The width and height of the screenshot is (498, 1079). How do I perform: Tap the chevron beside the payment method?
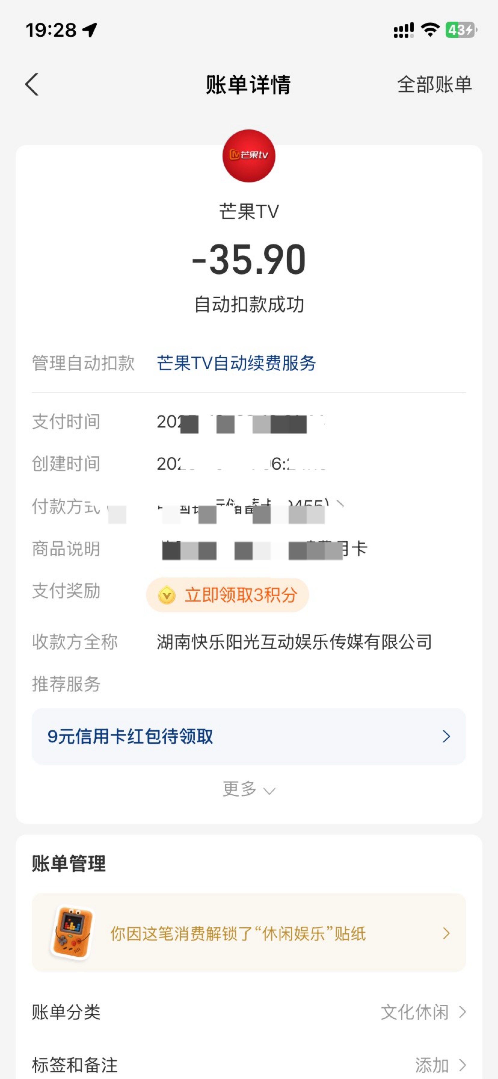click(341, 504)
